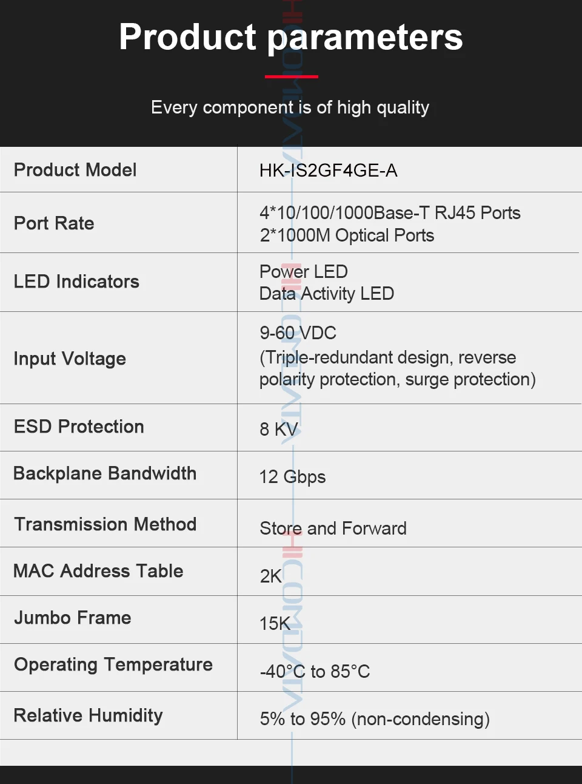The width and height of the screenshot is (582, 784).
Task: Click the "Data Activity LED" value
Action: (x=326, y=294)
